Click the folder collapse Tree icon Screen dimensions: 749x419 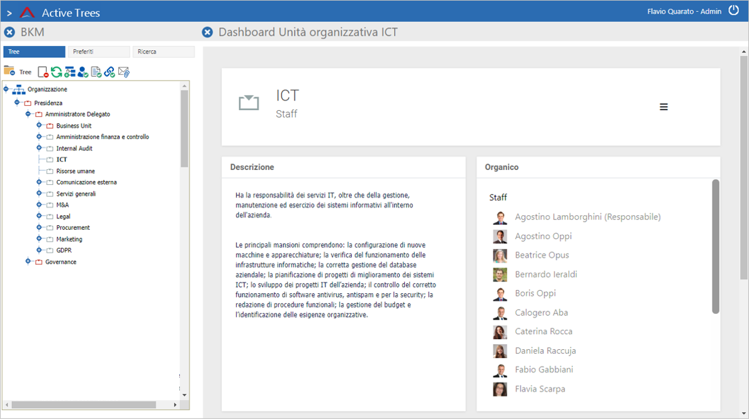[9, 71]
